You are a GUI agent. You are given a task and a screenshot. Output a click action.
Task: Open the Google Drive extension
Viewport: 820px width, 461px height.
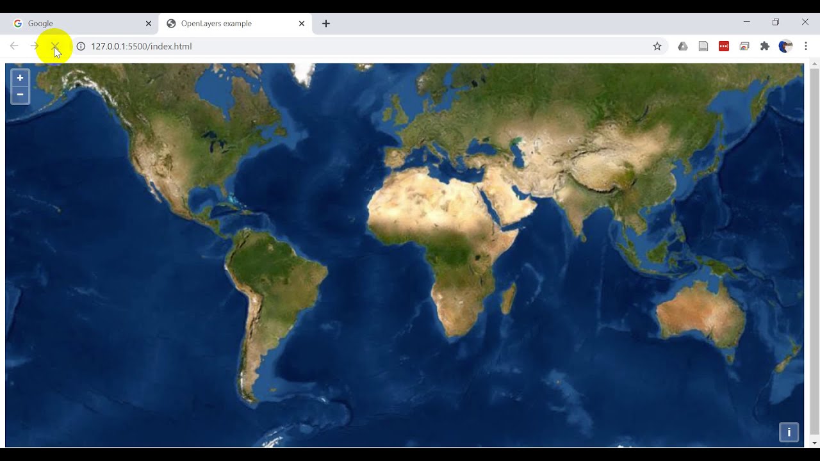683,46
